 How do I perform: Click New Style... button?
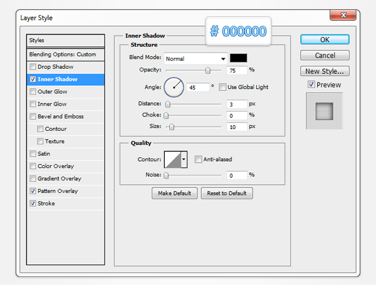pyautogui.click(x=325, y=71)
